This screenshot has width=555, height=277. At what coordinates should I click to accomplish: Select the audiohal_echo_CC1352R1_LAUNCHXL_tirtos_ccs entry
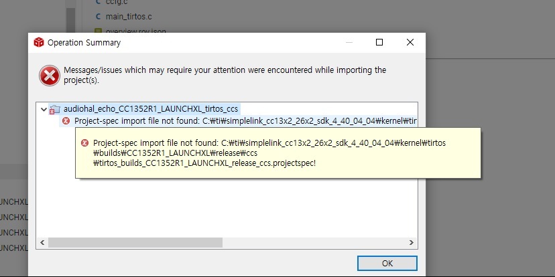(151, 108)
